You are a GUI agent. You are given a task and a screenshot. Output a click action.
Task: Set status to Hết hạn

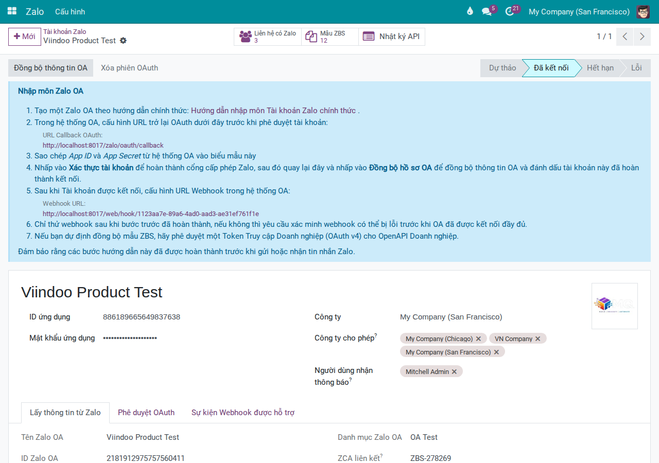600,68
